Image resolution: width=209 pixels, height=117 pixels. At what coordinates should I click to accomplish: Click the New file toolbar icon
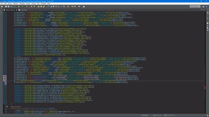[2, 6]
